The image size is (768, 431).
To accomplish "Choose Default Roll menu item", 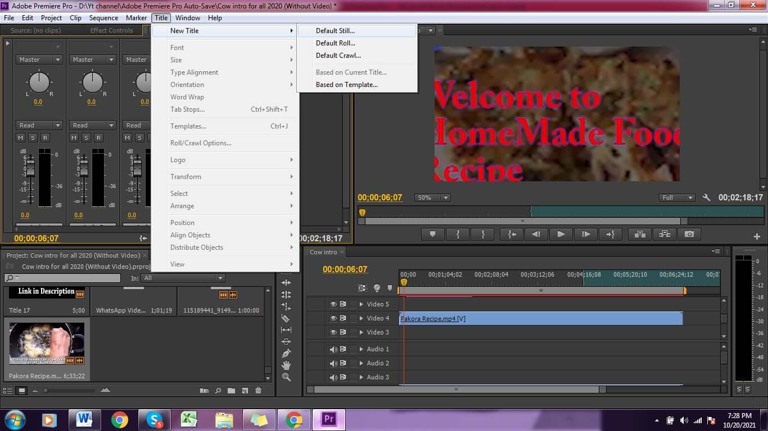I will pos(357,43).
